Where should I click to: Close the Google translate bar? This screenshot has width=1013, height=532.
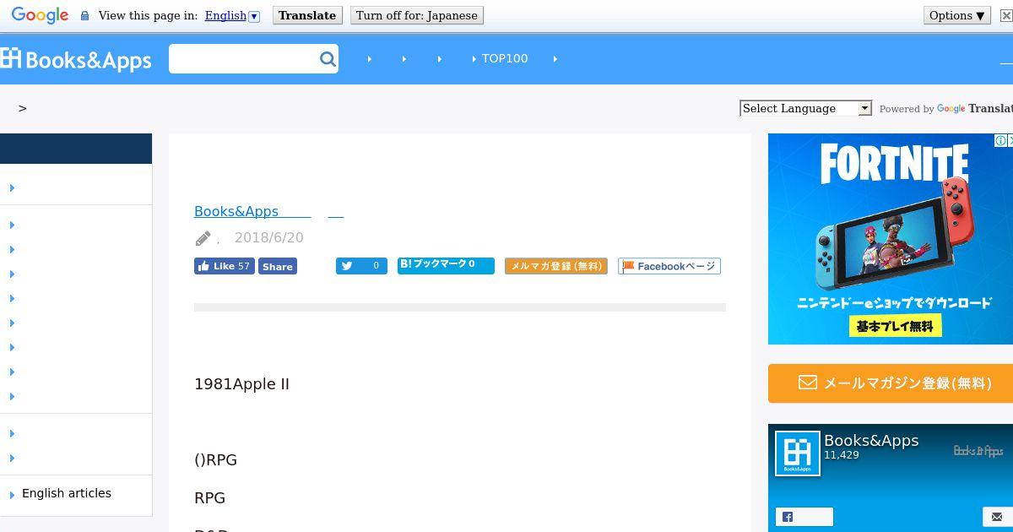1006,15
